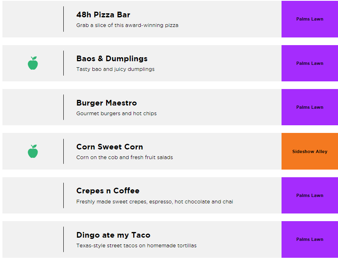Click the award-winning pizza description text
Image resolution: width=338 pixels, height=259 pixels.
(127, 25)
